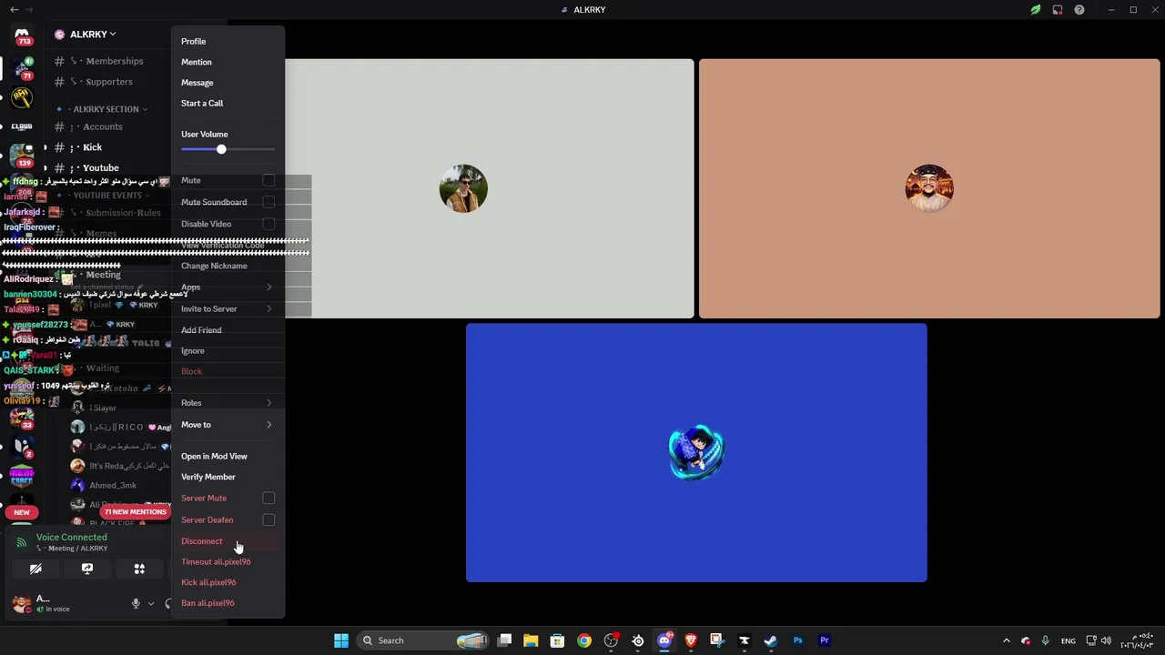Open Brave browser from the taskbar
The width and height of the screenshot is (1165, 655).
pyautogui.click(x=691, y=640)
